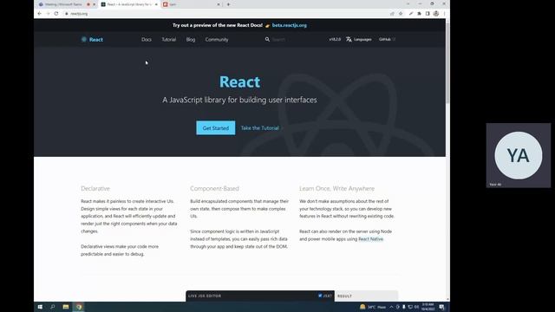
Task: Click the Learn Once, Write Anywhere heading
Action: (336, 189)
